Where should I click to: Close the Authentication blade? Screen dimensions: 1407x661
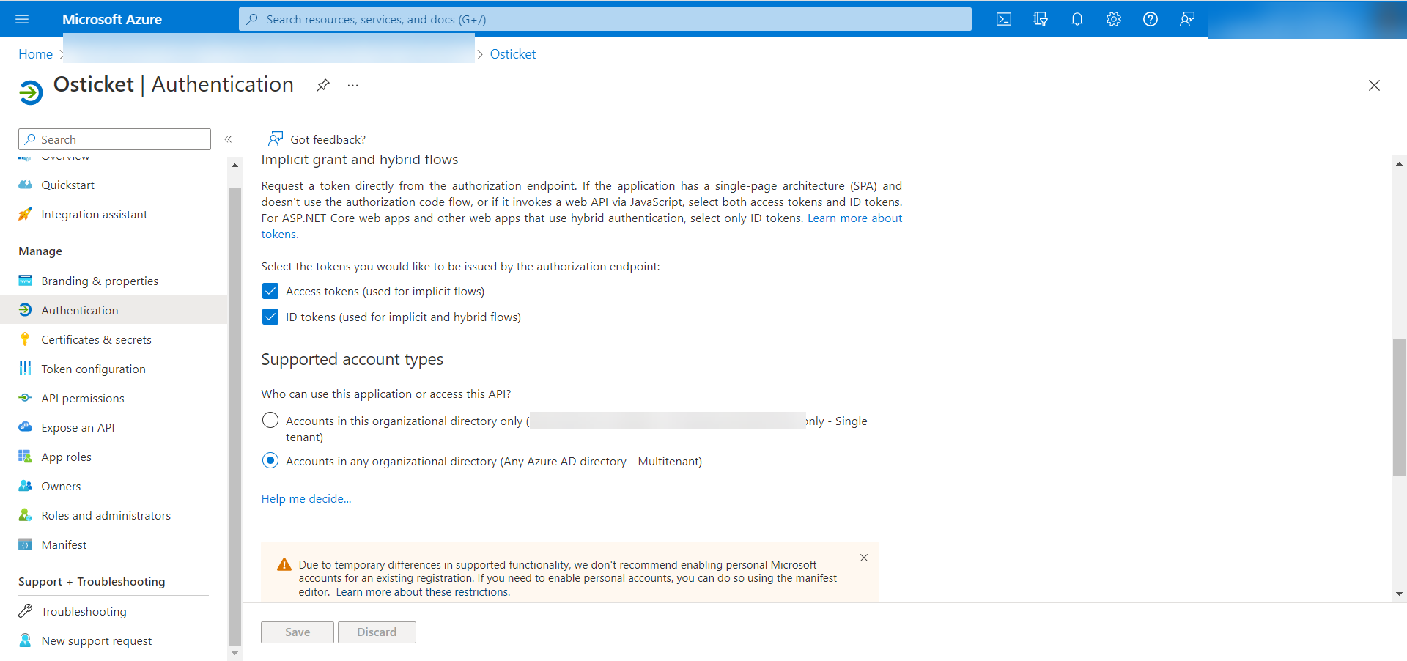[1374, 86]
